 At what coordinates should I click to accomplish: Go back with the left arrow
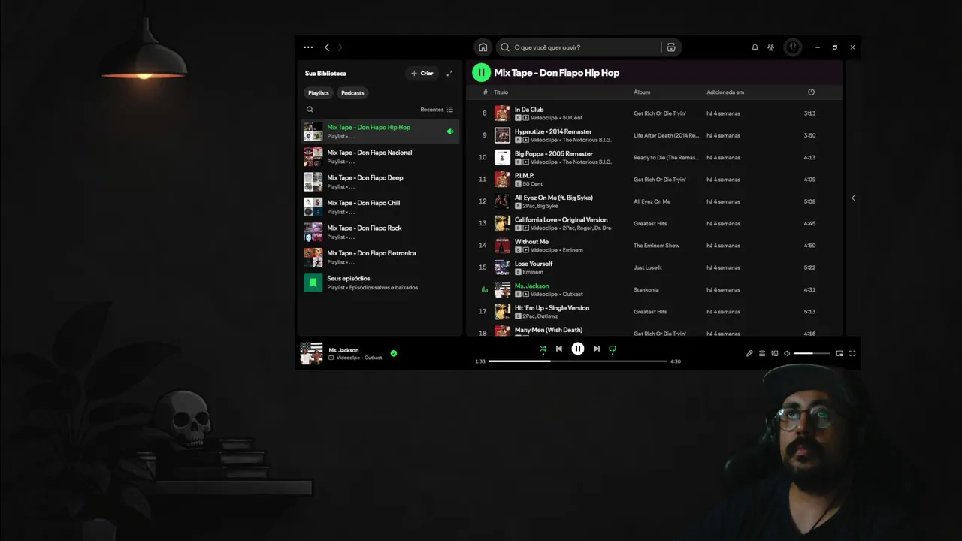click(327, 47)
